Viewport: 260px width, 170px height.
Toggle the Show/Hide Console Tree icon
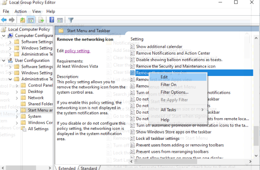point(31,20)
